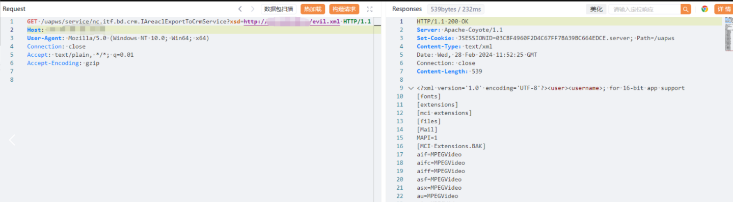Click the 539bytes / 232ms badge

456,9
